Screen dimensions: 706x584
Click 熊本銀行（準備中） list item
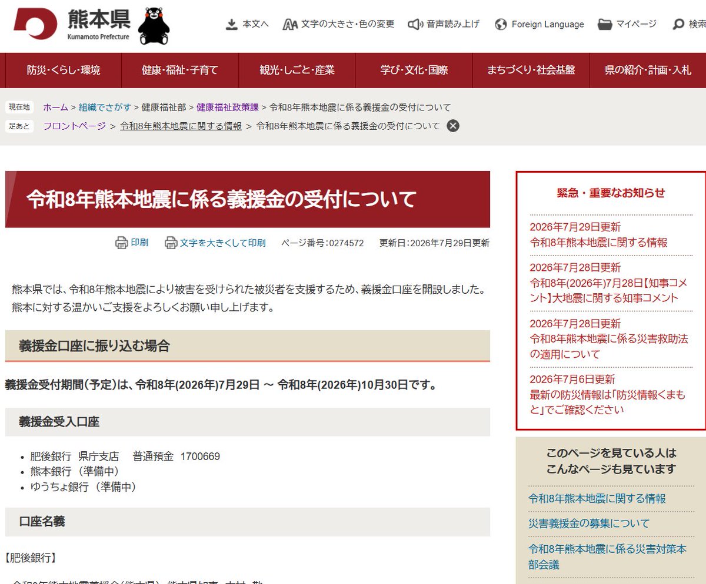[75, 471]
